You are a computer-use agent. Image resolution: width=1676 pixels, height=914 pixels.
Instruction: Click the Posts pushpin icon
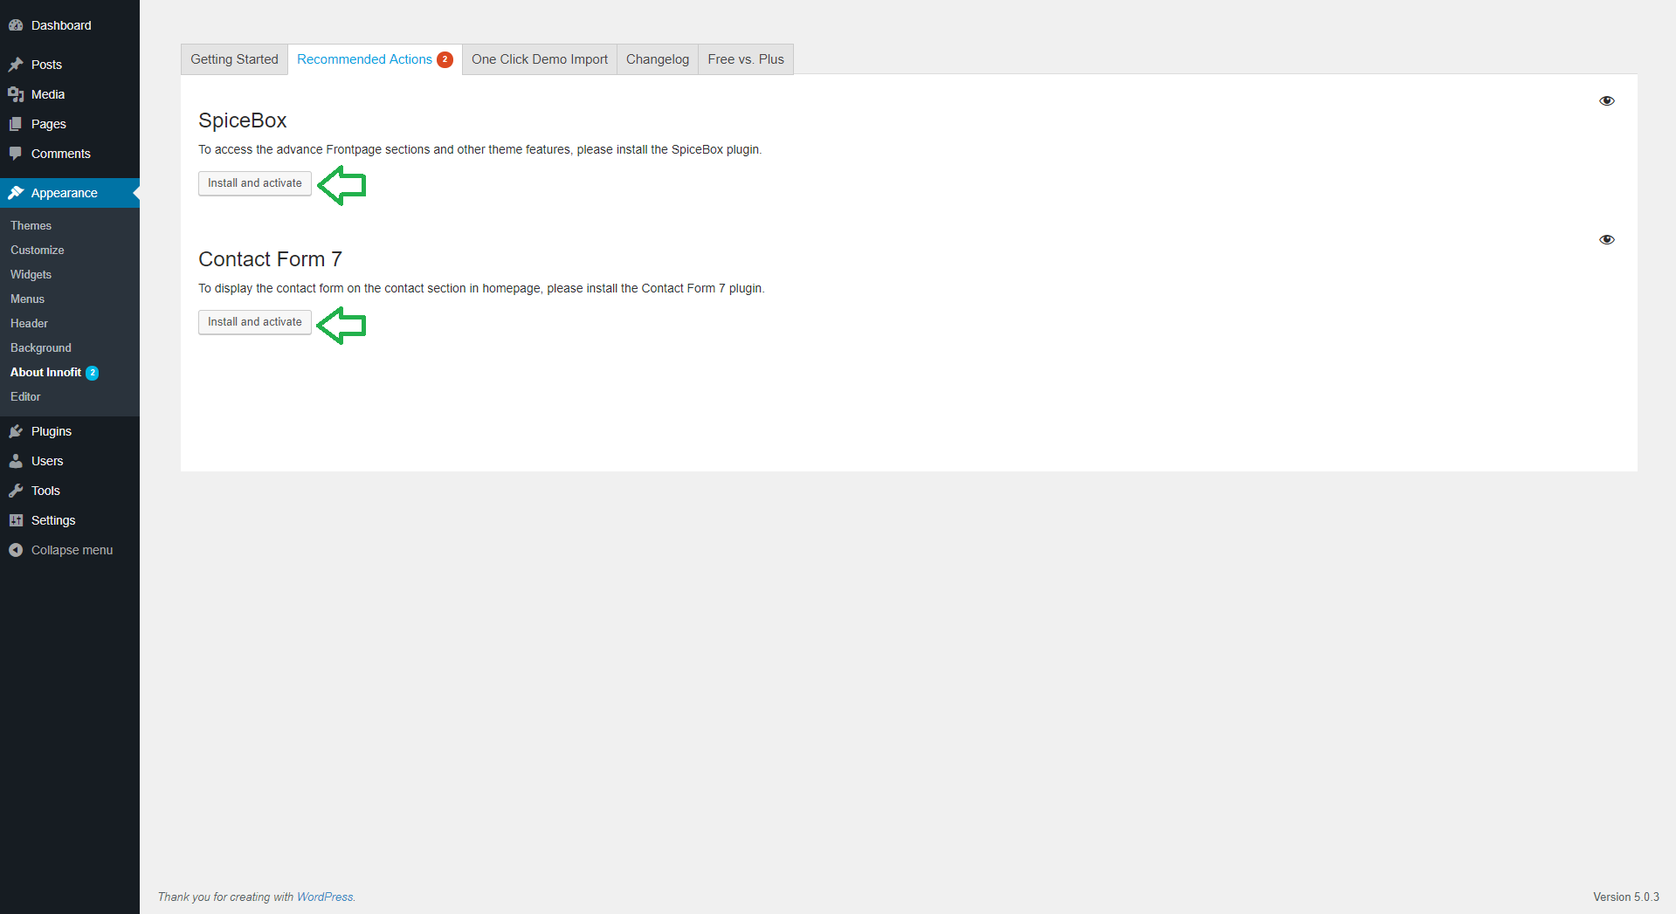[16, 65]
